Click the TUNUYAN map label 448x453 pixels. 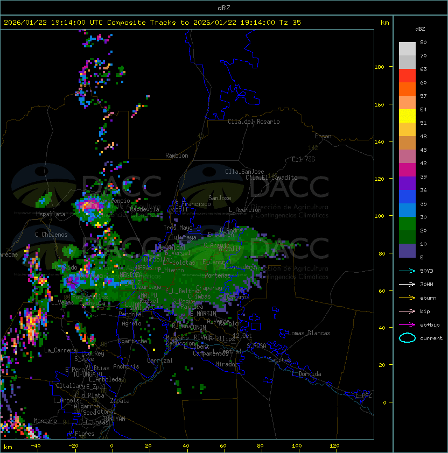click(114, 419)
